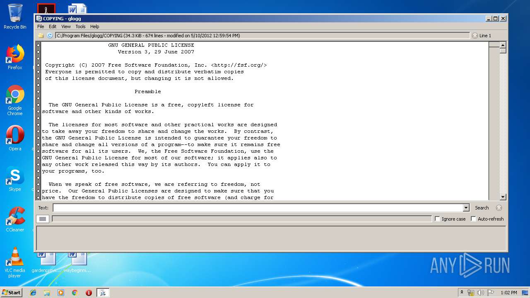Click the overview bar beside the scrollbar
Viewport: 530px width, 298px height.
click(494, 121)
